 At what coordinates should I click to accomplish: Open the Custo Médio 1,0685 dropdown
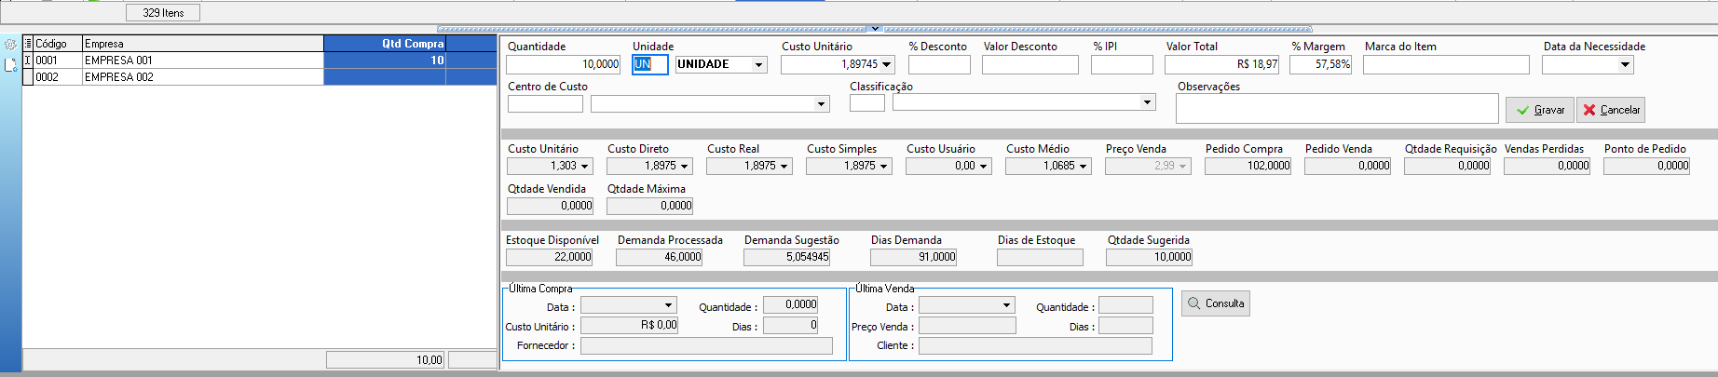(x=1084, y=166)
